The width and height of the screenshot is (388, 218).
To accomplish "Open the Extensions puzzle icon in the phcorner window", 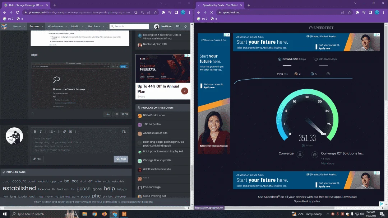I will coord(163,12).
